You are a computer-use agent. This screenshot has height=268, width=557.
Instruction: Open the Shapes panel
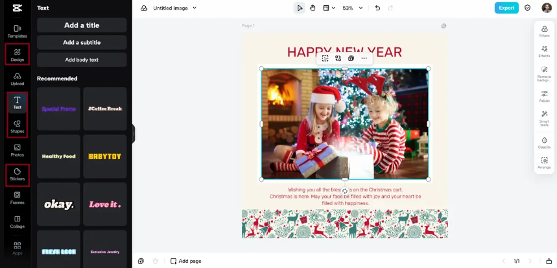(x=17, y=127)
